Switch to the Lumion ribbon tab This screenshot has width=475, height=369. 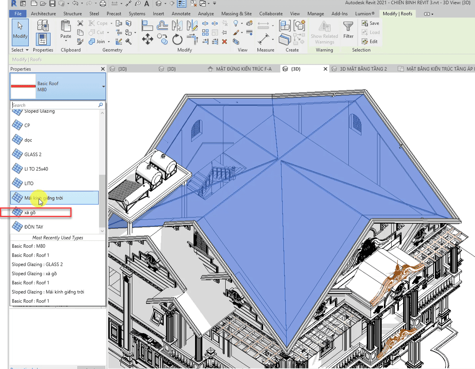365,14
